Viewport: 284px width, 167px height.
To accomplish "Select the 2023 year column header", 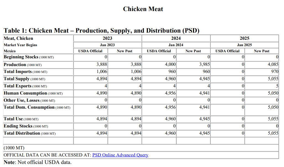I will 107,38.
